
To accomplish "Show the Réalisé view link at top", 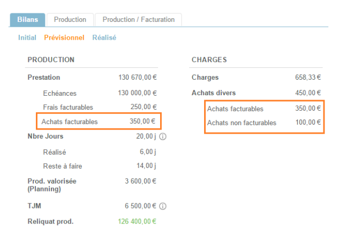I will pos(104,37).
